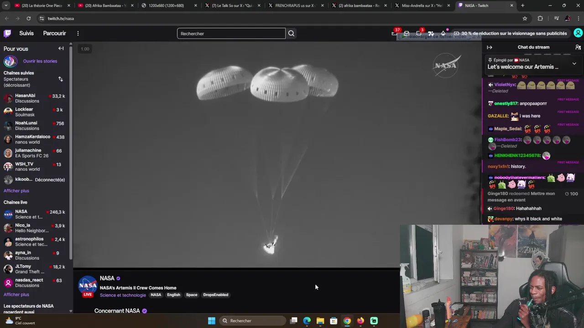Click the Twitch Rechercher search field

click(x=231, y=33)
